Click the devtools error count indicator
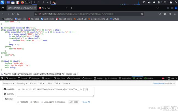 (163, 78)
